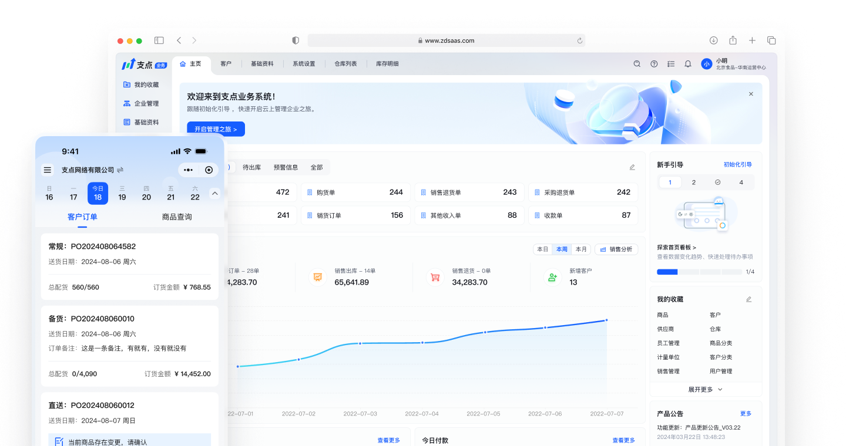The image size is (846, 446).
Task: Switch to 商品查询 tab in mobile app
Action: pos(177,217)
